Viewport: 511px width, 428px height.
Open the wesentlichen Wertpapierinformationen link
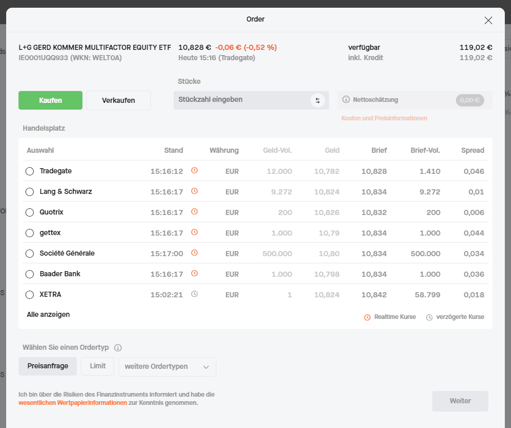73,403
